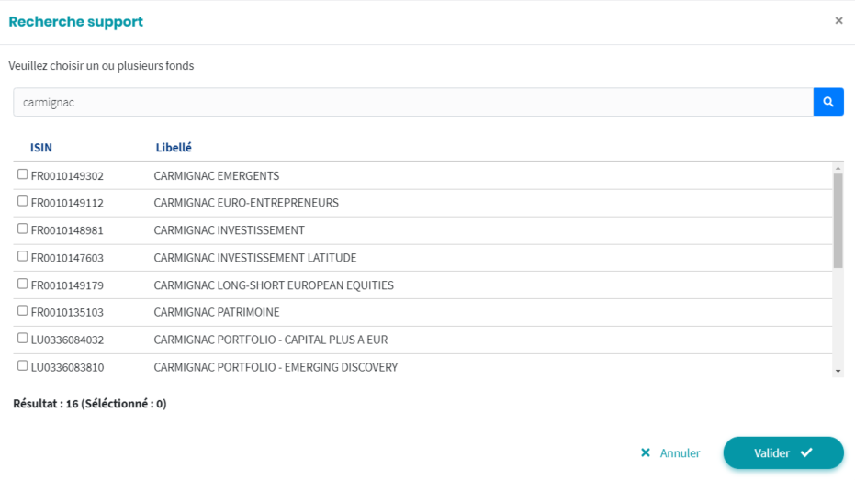Click the FR0010149302 ISIN code
This screenshot has height=480, width=855.
tap(67, 176)
